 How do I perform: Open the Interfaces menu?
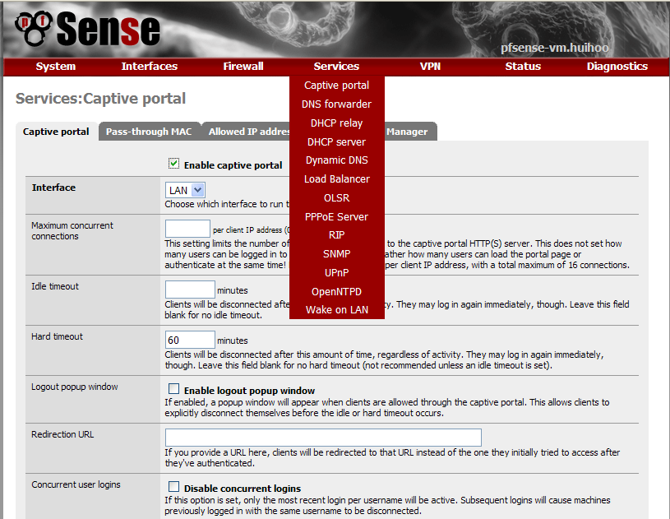point(149,67)
